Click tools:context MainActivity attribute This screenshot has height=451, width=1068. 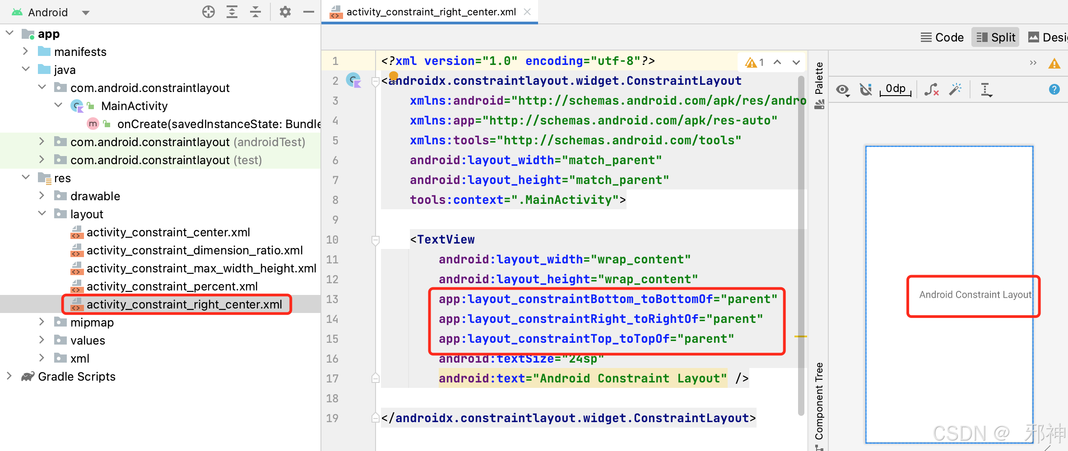pos(517,200)
